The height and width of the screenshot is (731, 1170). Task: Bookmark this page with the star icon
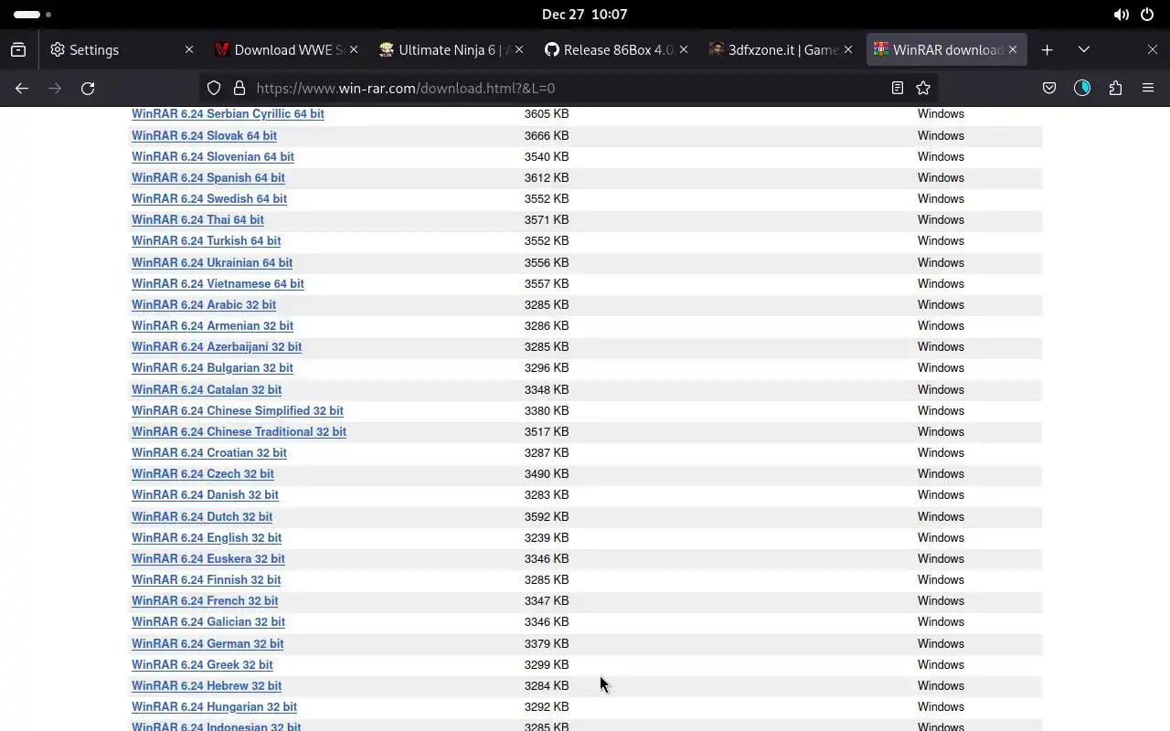pos(923,88)
